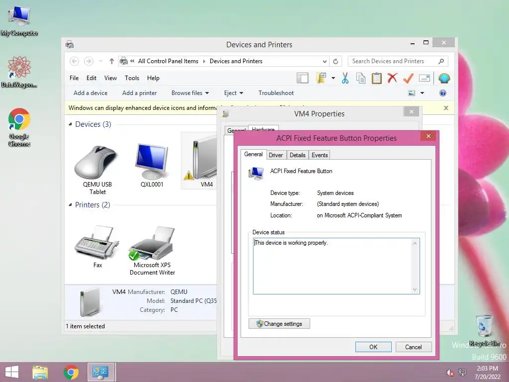The height and width of the screenshot is (382, 509).
Task: Collapse the Printers (2) group
Action: [x=70, y=204]
